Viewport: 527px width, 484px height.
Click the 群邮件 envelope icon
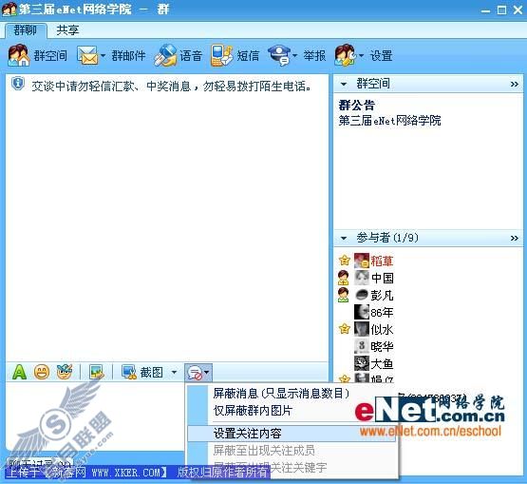(x=87, y=55)
